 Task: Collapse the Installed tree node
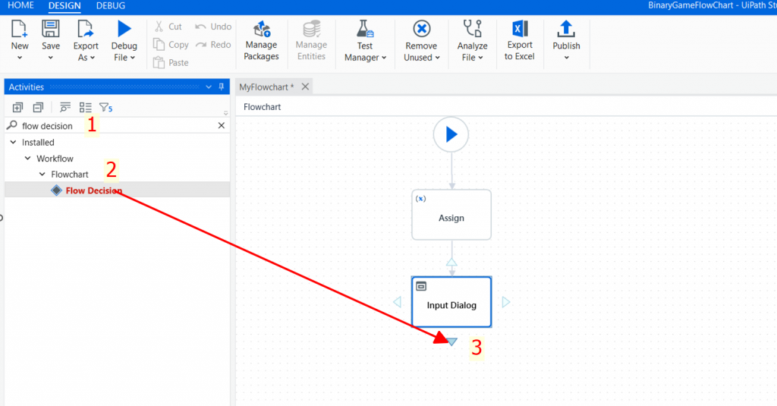[14, 142]
